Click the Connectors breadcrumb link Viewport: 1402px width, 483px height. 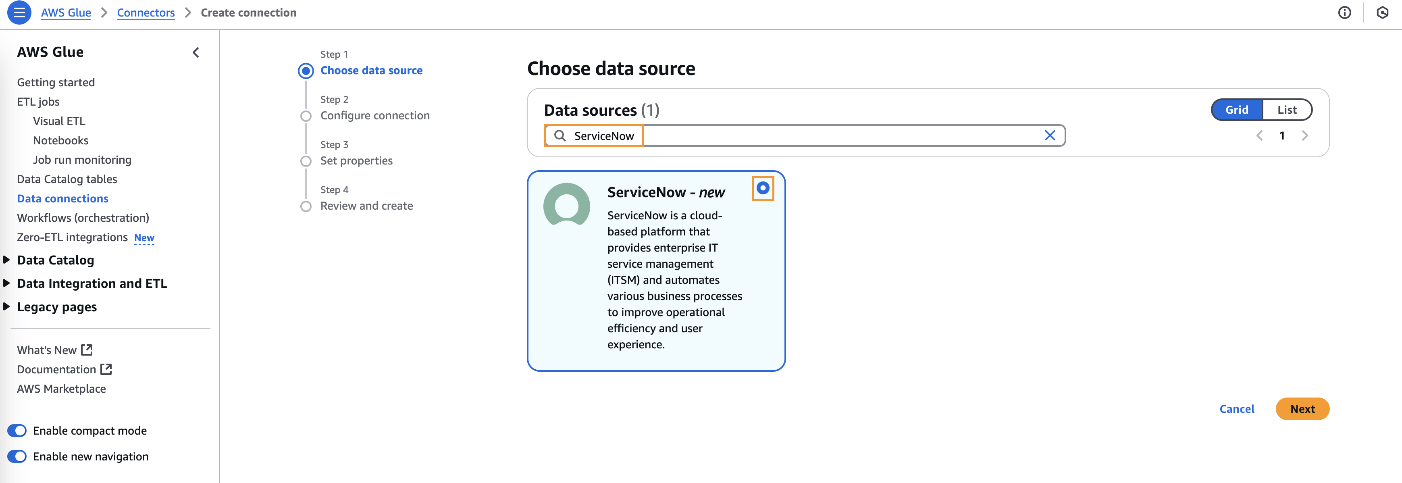point(146,12)
